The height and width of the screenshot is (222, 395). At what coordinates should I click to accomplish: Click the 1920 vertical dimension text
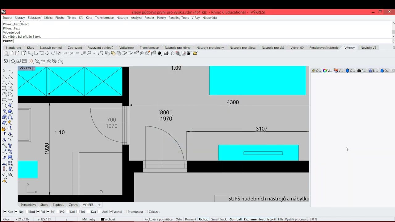click(x=47, y=149)
